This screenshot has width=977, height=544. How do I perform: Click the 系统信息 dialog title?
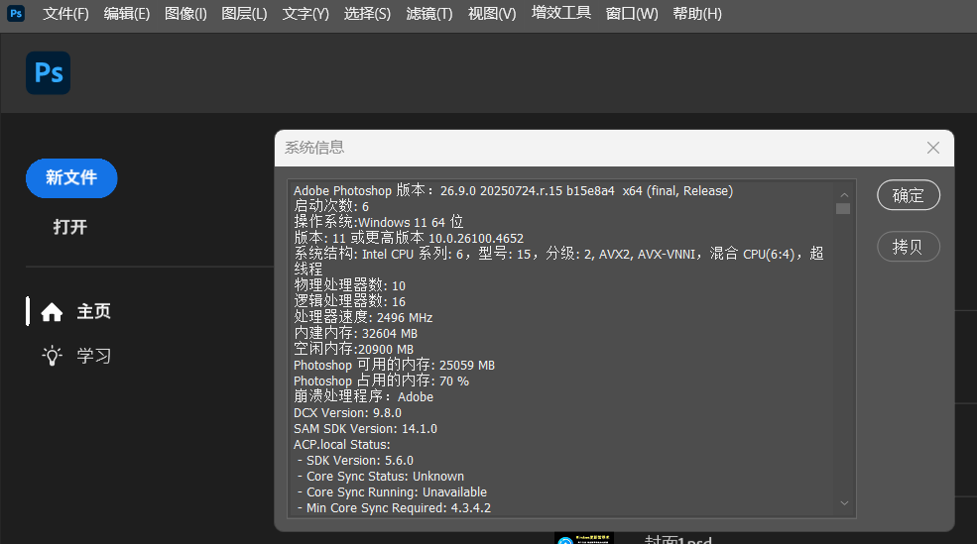314,148
